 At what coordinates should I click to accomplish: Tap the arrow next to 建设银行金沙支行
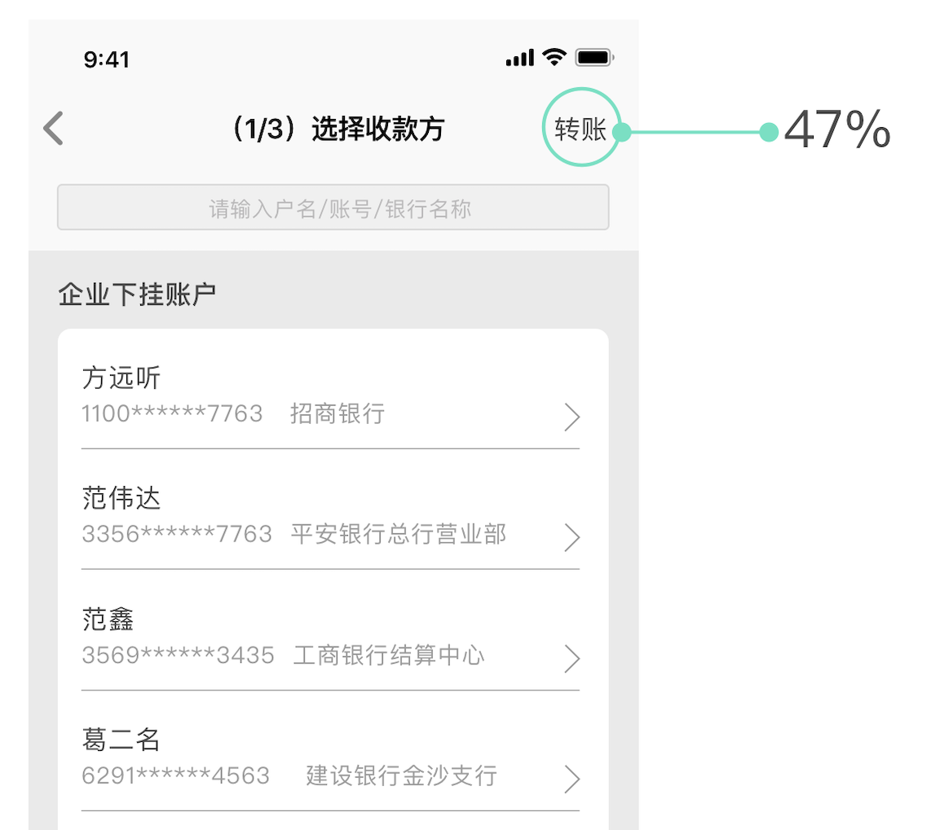[x=572, y=779]
